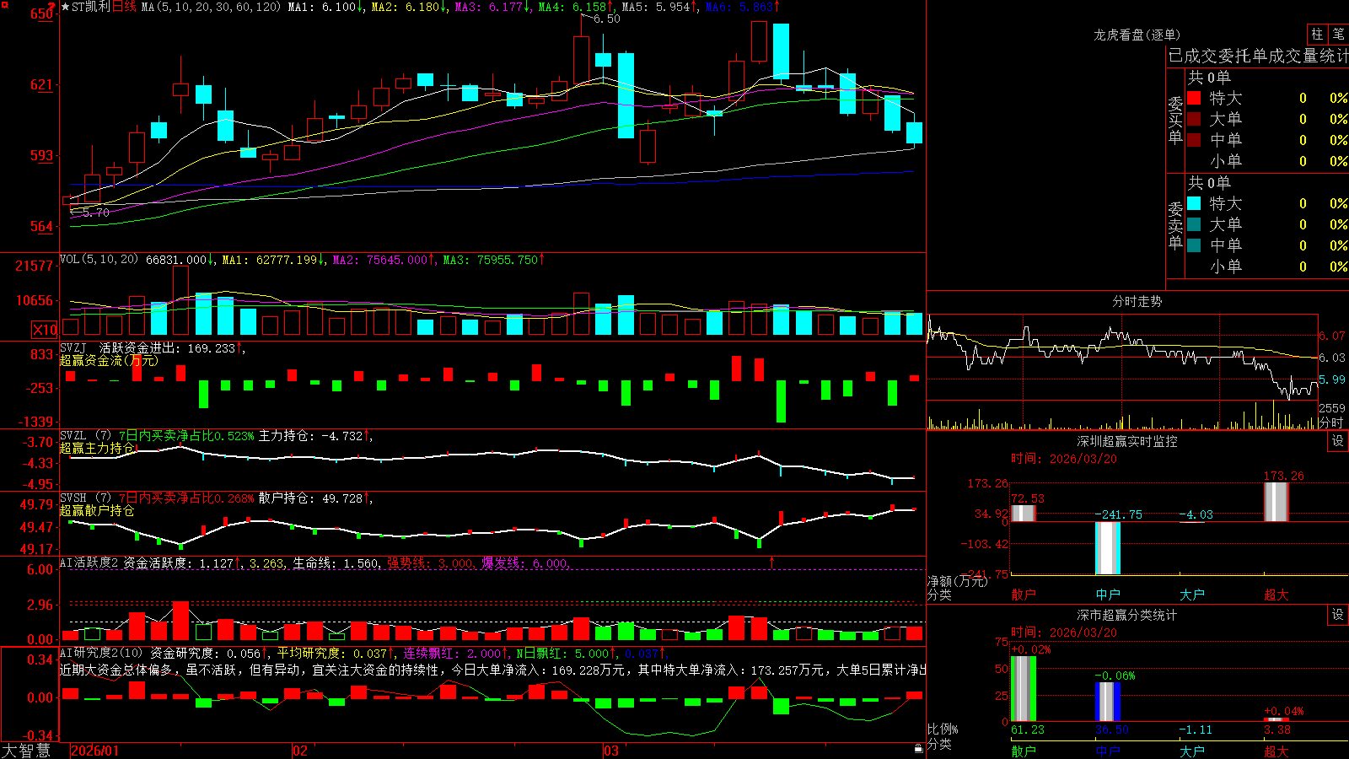Click the X10 volume scale marker
Screen dimensions: 1349x759
[45, 330]
